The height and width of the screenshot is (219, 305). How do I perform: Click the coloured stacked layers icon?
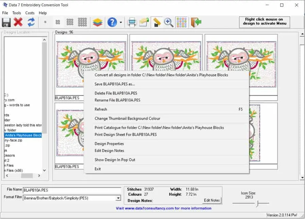98,22
